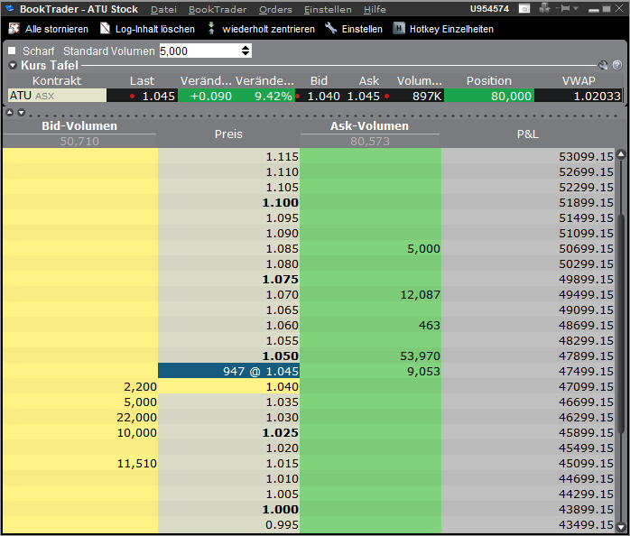The height and width of the screenshot is (536, 630).
Task: Click the Standard Volumen stepper arrows
Action: pos(246,51)
